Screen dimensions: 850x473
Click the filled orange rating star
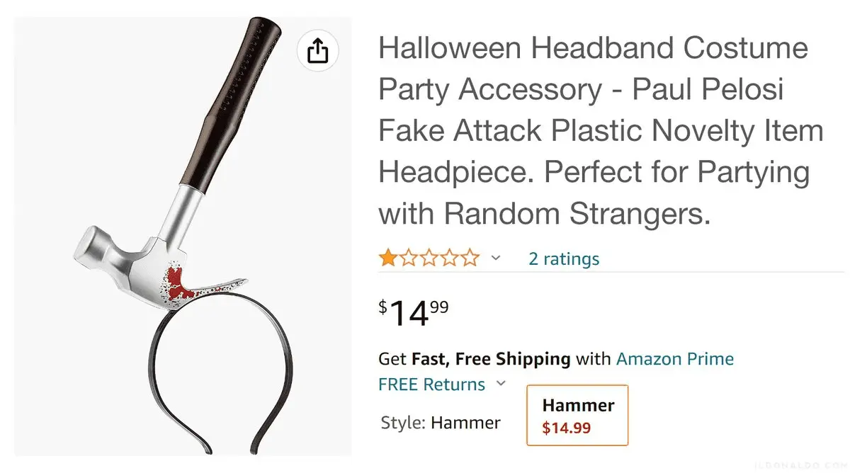coord(388,258)
